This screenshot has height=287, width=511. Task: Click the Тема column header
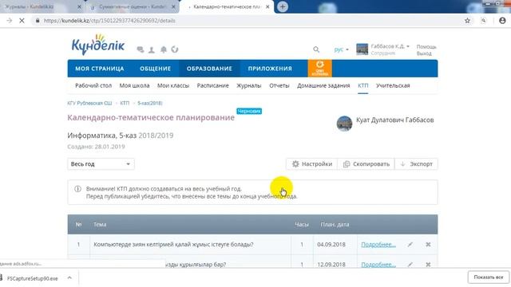tap(100, 224)
